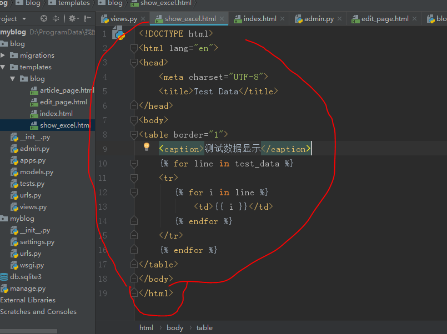Click the HTML icon on index.html tab
This screenshot has width=447, height=334.
(238, 19)
